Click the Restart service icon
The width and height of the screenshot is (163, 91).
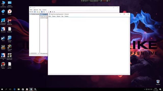(x=54, y=12)
